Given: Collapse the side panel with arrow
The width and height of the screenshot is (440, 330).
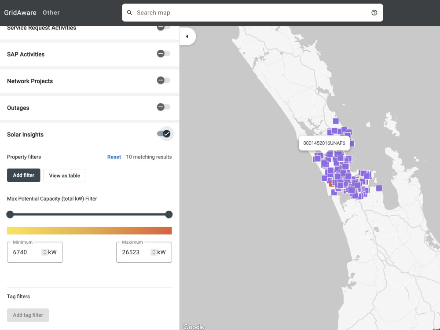Looking at the screenshot, I should (187, 36).
